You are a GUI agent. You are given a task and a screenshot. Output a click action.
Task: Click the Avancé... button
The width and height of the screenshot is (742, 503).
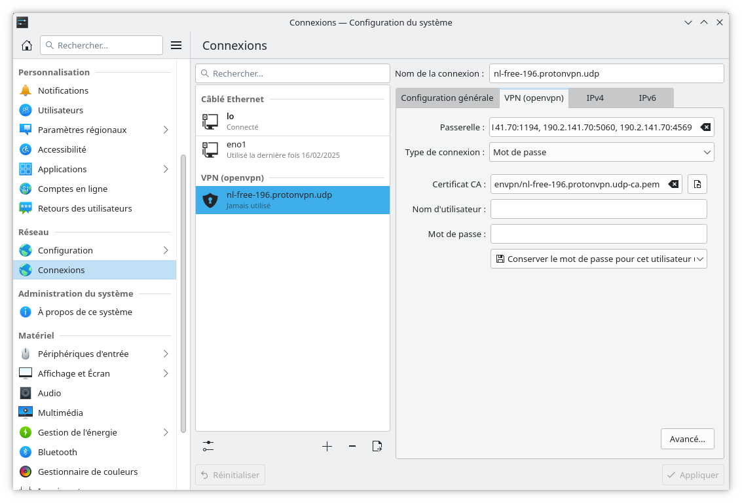click(687, 439)
